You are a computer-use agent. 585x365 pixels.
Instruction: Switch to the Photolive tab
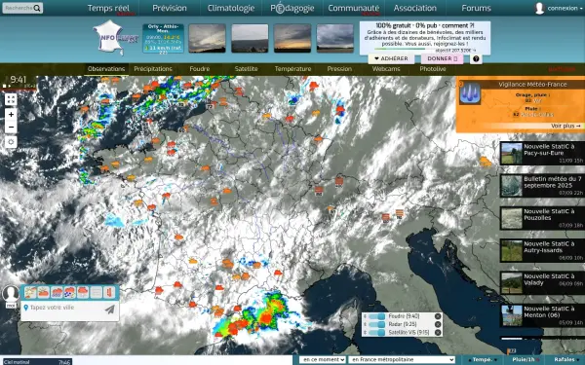point(433,69)
